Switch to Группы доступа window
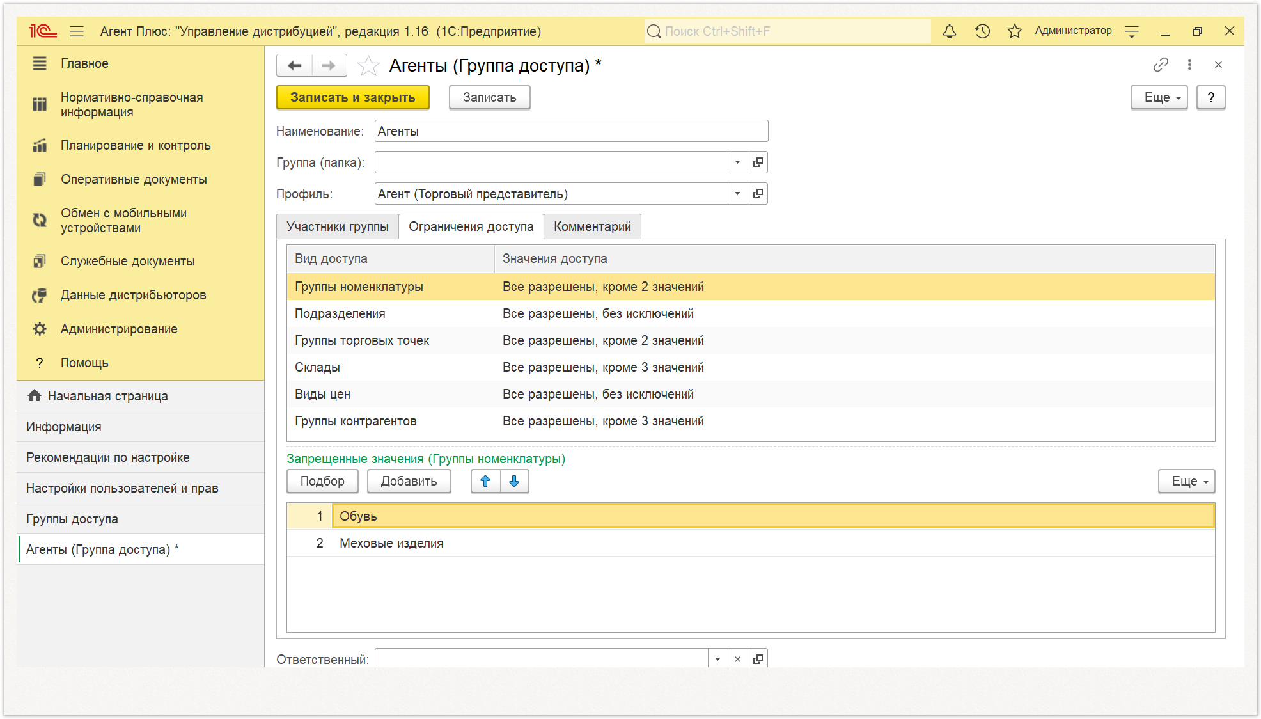This screenshot has width=1261, height=719. 141,519
